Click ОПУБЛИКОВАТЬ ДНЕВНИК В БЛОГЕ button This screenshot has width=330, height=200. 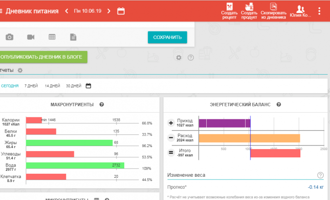tap(42, 57)
